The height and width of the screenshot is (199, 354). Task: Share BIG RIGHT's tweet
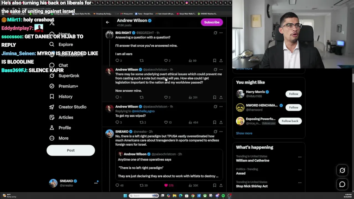click(x=221, y=61)
